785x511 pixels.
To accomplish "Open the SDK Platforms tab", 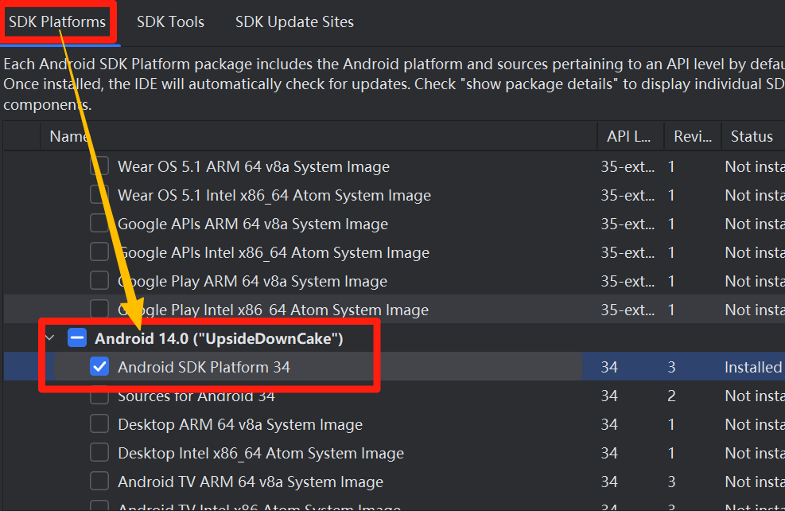I will click(57, 22).
